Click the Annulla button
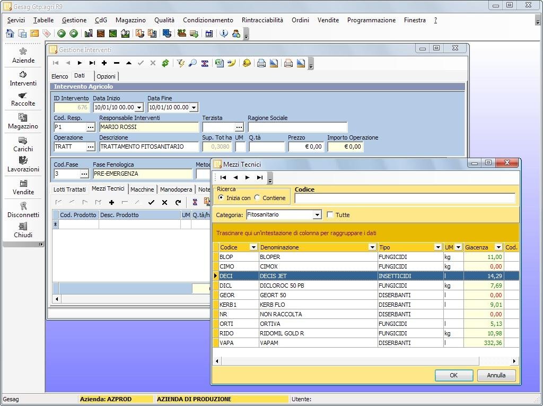The width and height of the screenshot is (543, 406). pos(496,375)
